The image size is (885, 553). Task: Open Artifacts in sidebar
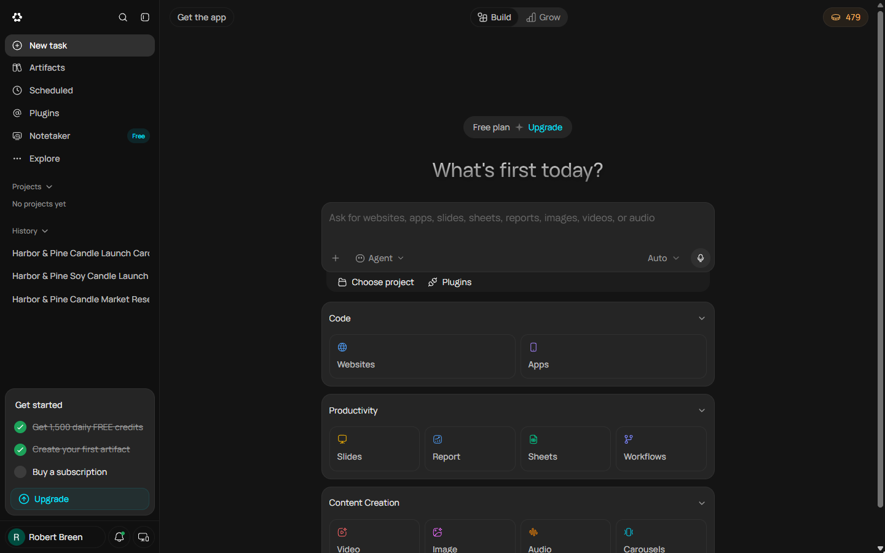80,68
